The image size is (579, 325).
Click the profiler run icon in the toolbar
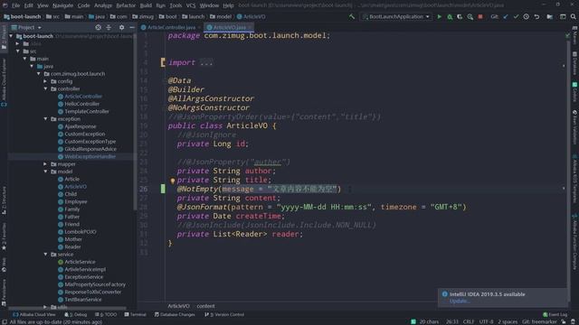[x=470, y=16]
